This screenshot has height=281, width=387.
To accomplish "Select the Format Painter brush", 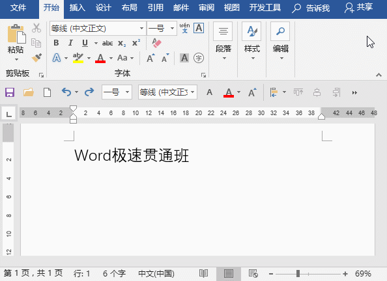I will point(36,58).
